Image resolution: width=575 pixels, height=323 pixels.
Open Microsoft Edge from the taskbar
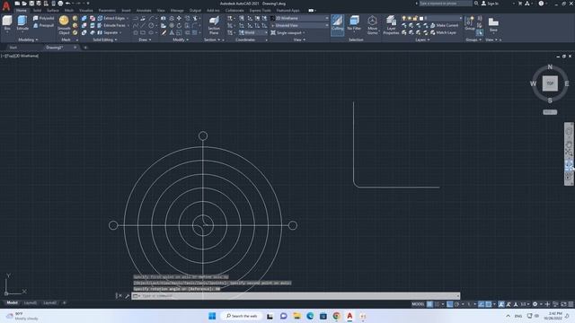click(x=310, y=316)
